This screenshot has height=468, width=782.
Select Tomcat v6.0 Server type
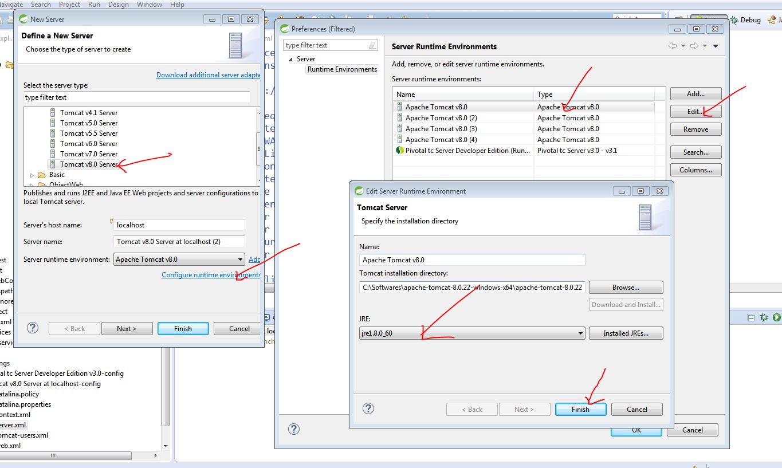coord(89,144)
